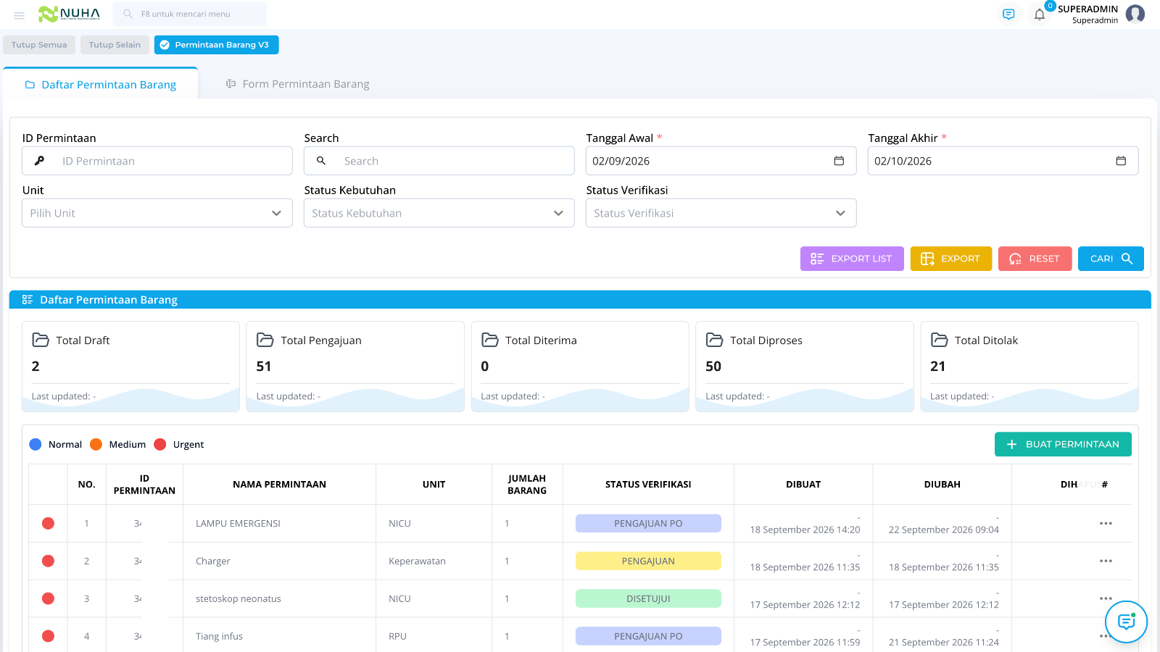This screenshot has width=1160, height=652.
Task: Open actions menu for Charger row
Action: point(1106,561)
